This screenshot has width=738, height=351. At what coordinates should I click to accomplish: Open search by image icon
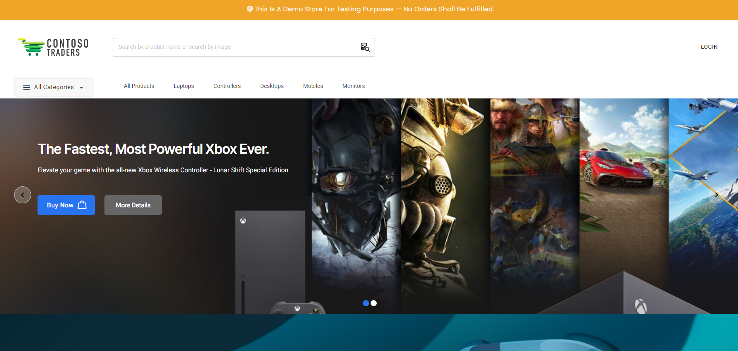click(x=365, y=47)
